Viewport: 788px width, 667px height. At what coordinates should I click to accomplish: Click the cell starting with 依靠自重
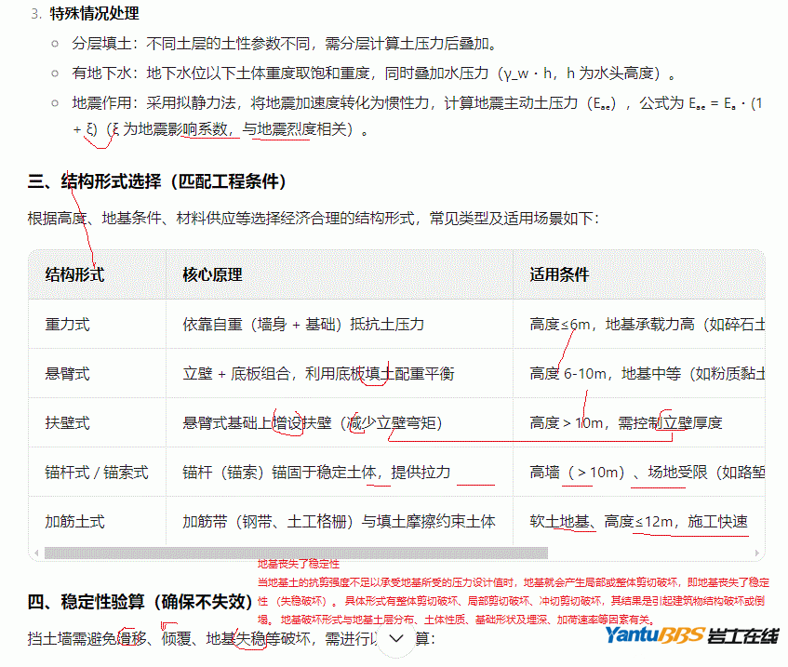click(x=303, y=325)
